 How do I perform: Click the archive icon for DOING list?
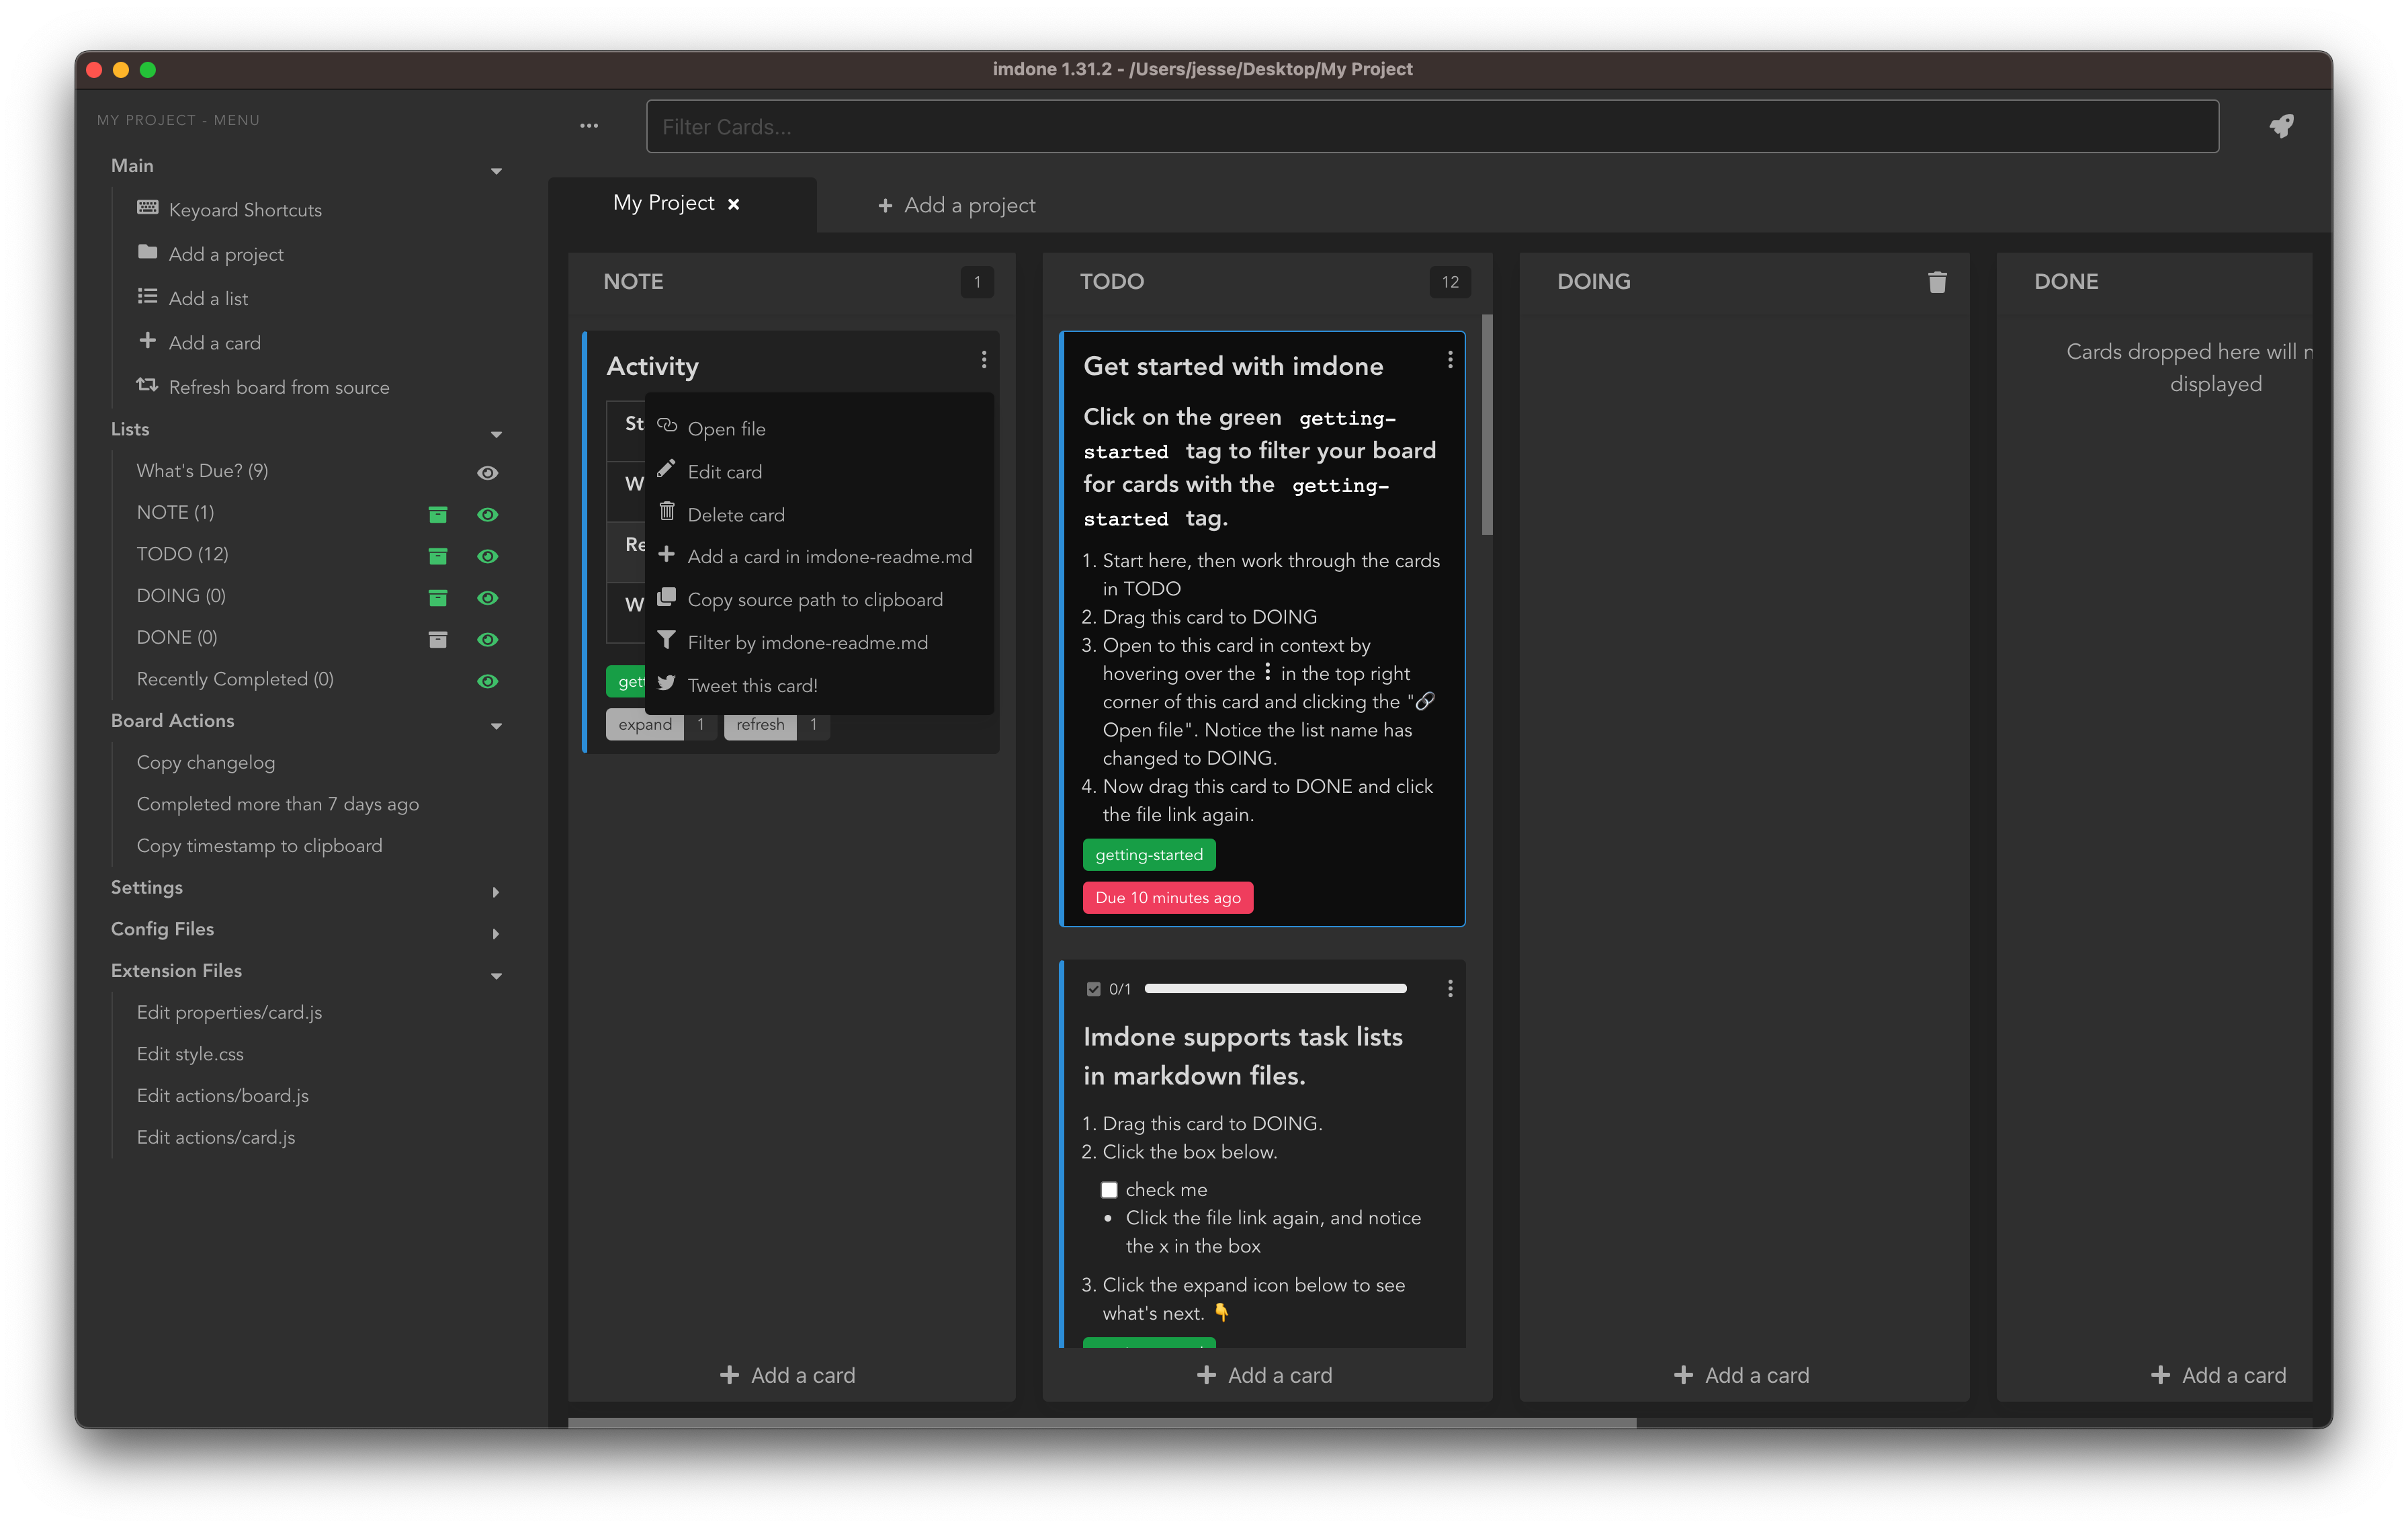[438, 598]
